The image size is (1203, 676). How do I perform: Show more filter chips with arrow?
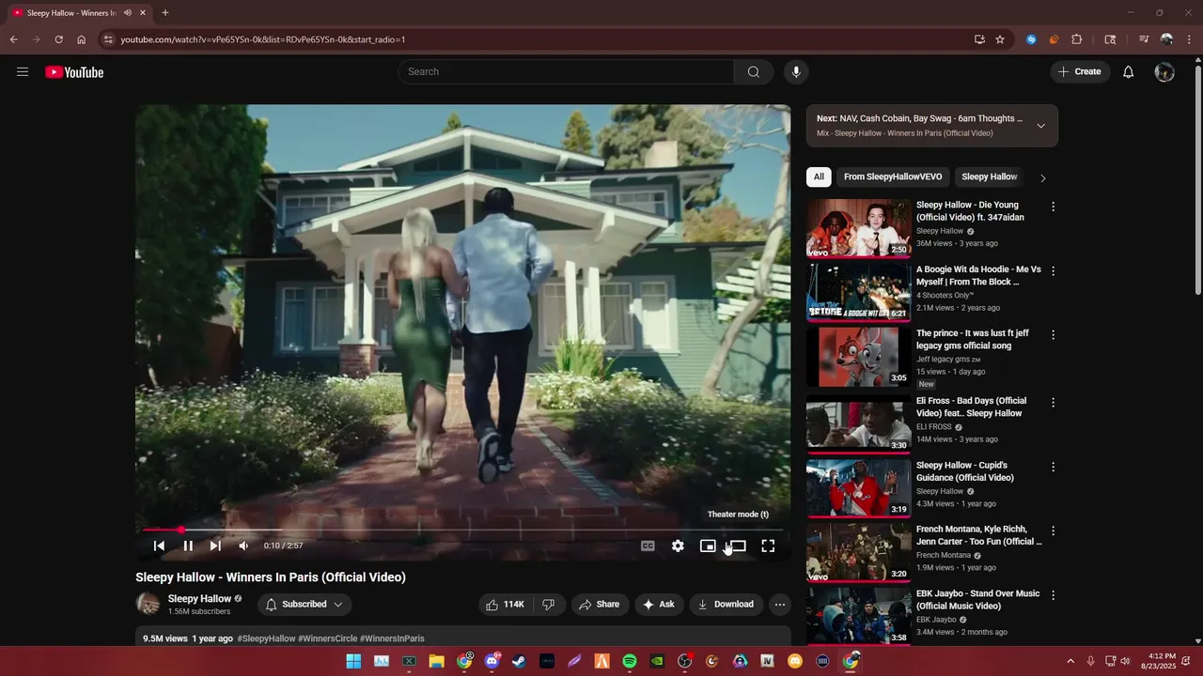pyautogui.click(x=1042, y=177)
